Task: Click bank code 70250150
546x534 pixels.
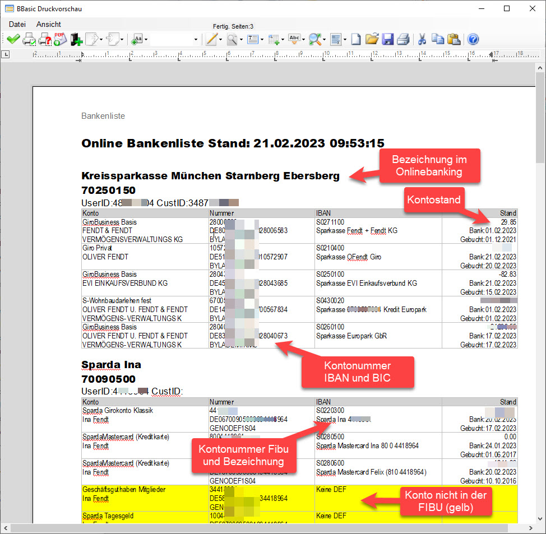Action: (x=108, y=191)
